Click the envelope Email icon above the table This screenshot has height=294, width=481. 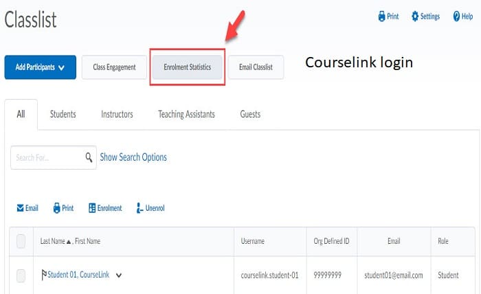20,208
